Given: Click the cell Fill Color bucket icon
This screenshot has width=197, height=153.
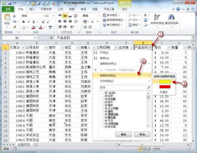Looking at the screenshot, I should point(33,27).
